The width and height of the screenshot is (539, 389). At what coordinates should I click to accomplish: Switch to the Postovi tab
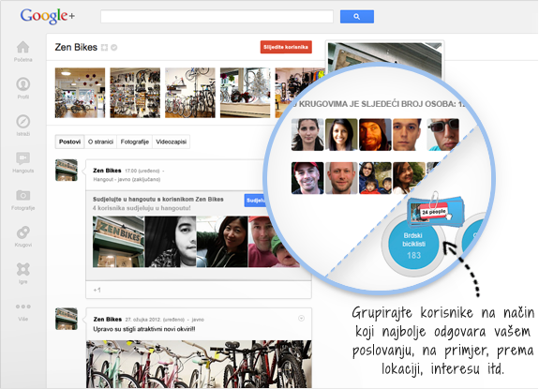click(x=69, y=142)
